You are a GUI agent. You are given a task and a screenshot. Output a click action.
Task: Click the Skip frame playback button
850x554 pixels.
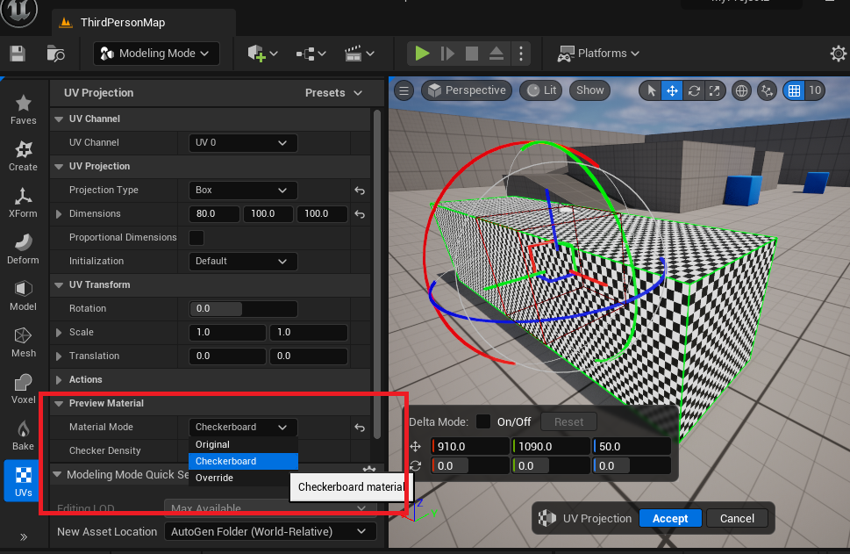[447, 54]
